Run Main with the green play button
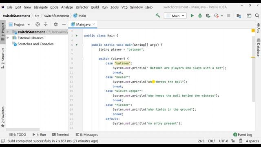 (x=192, y=16)
